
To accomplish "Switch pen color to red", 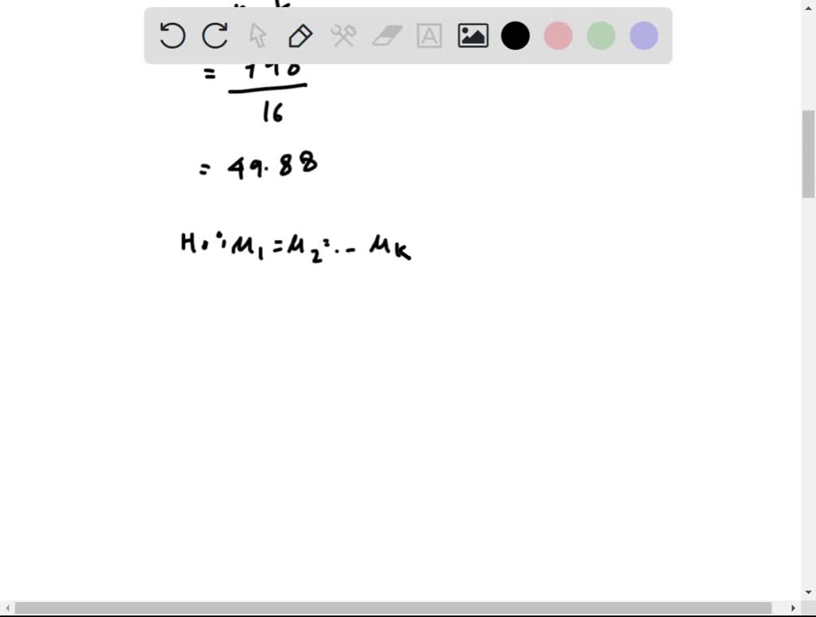I will click(x=558, y=35).
